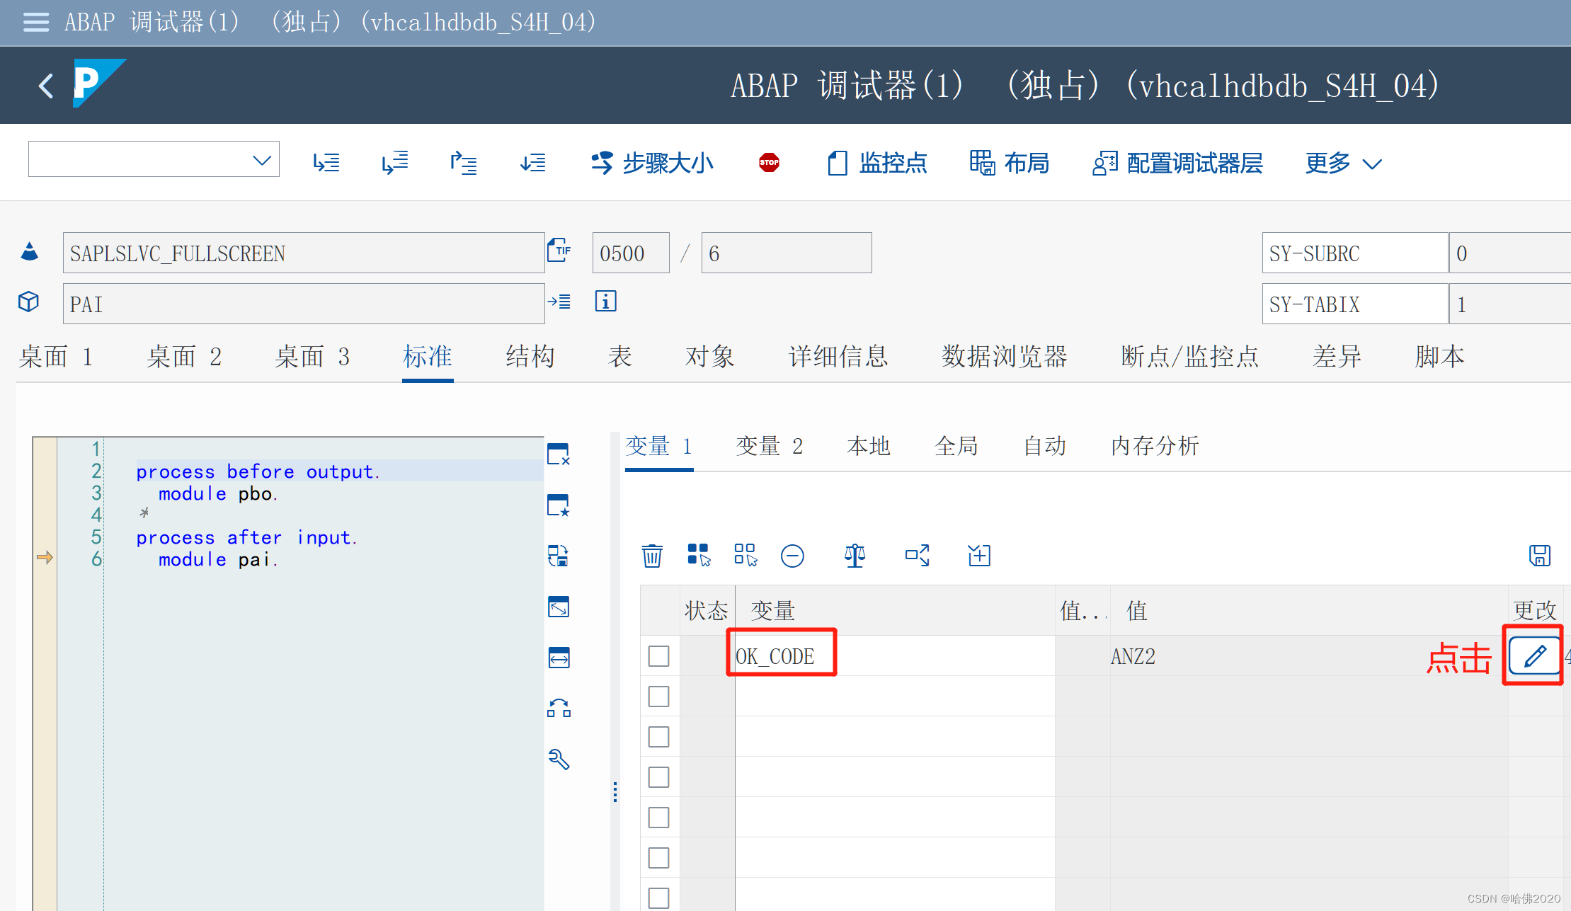Click the trash delete icon in variables toolbar
Viewport: 1571px width, 911px height.
click(x=651, y=556)
